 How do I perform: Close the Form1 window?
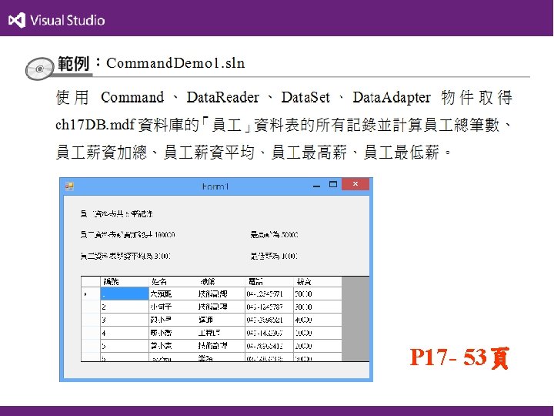coord(355,184)
